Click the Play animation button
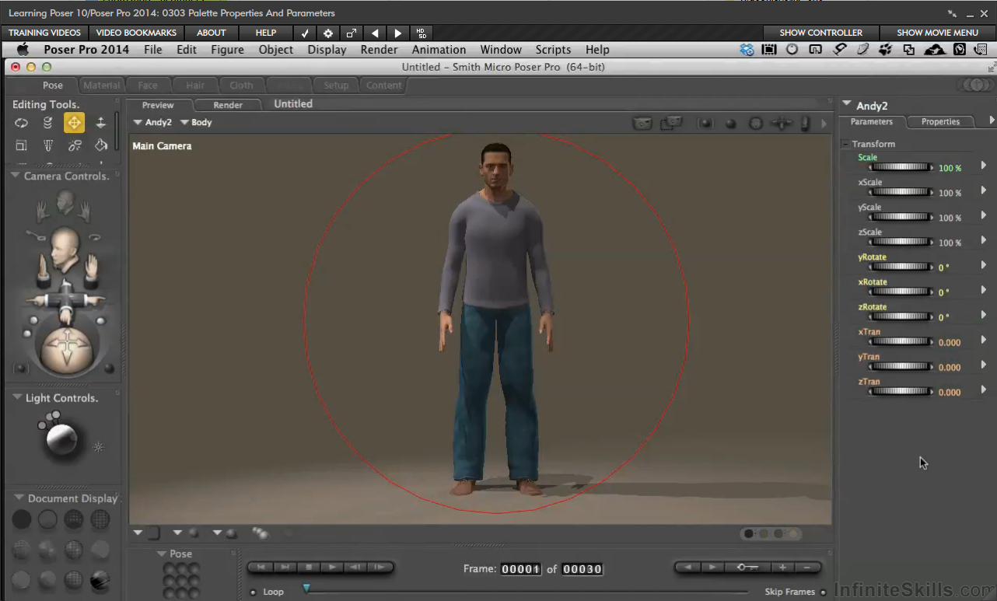 [332, 568]
